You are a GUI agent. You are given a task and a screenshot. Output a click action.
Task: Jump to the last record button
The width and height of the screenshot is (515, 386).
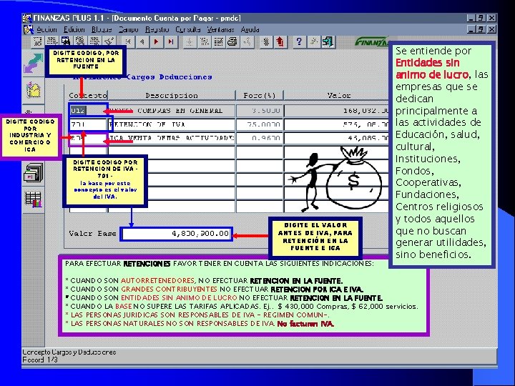coord(171,41)
